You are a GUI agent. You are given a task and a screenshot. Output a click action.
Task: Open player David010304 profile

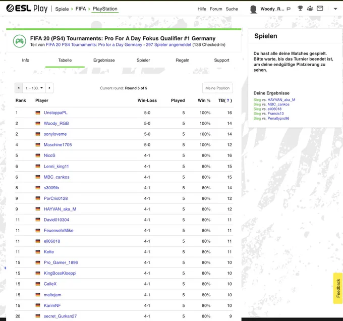56,220
